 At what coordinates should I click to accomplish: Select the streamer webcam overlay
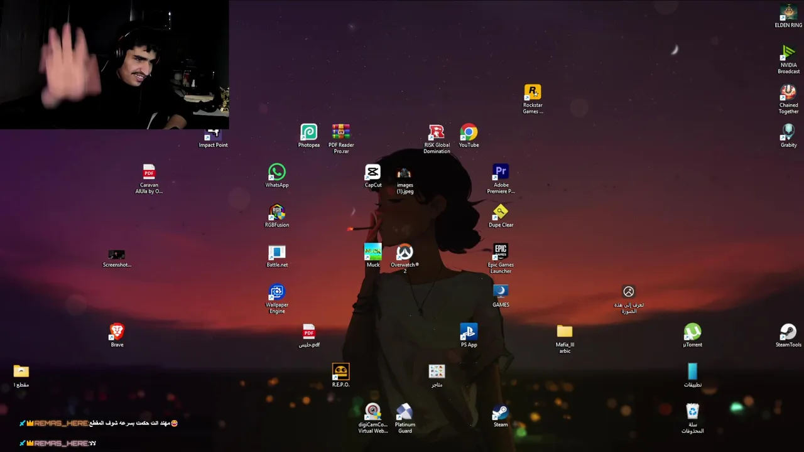click(114, 65)
